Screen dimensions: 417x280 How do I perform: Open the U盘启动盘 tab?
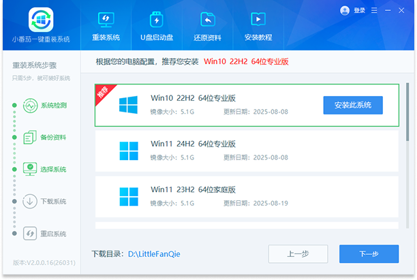[157, 25]
